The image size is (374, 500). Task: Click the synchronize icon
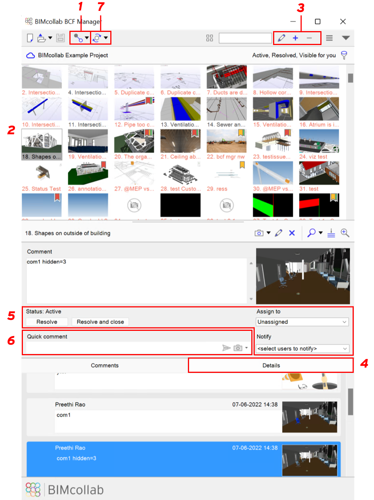coord(97,38)
